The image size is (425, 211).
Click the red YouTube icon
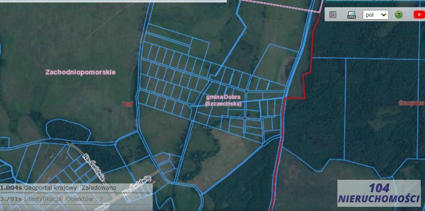[419, 15]
